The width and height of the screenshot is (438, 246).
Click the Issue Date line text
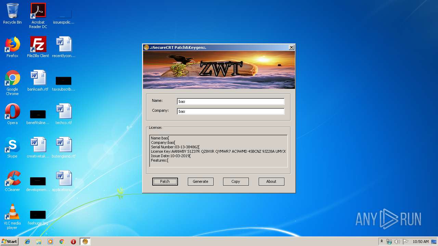click(x=171, y=156)
